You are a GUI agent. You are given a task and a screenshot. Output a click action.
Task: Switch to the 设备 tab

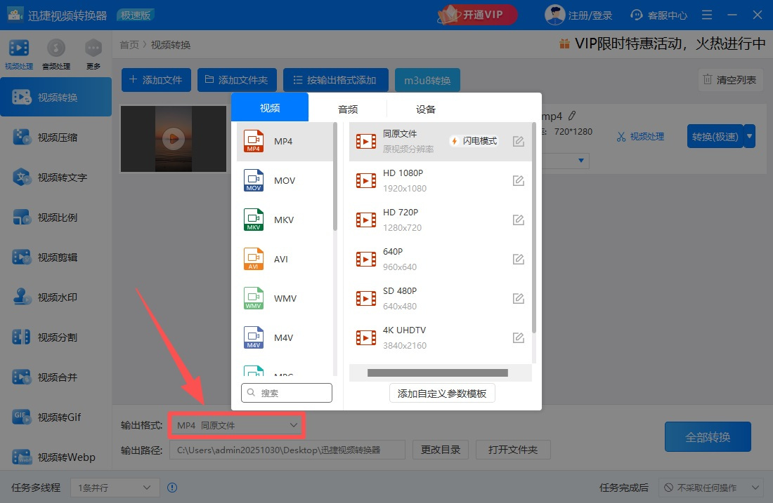(x=424, y=109)
